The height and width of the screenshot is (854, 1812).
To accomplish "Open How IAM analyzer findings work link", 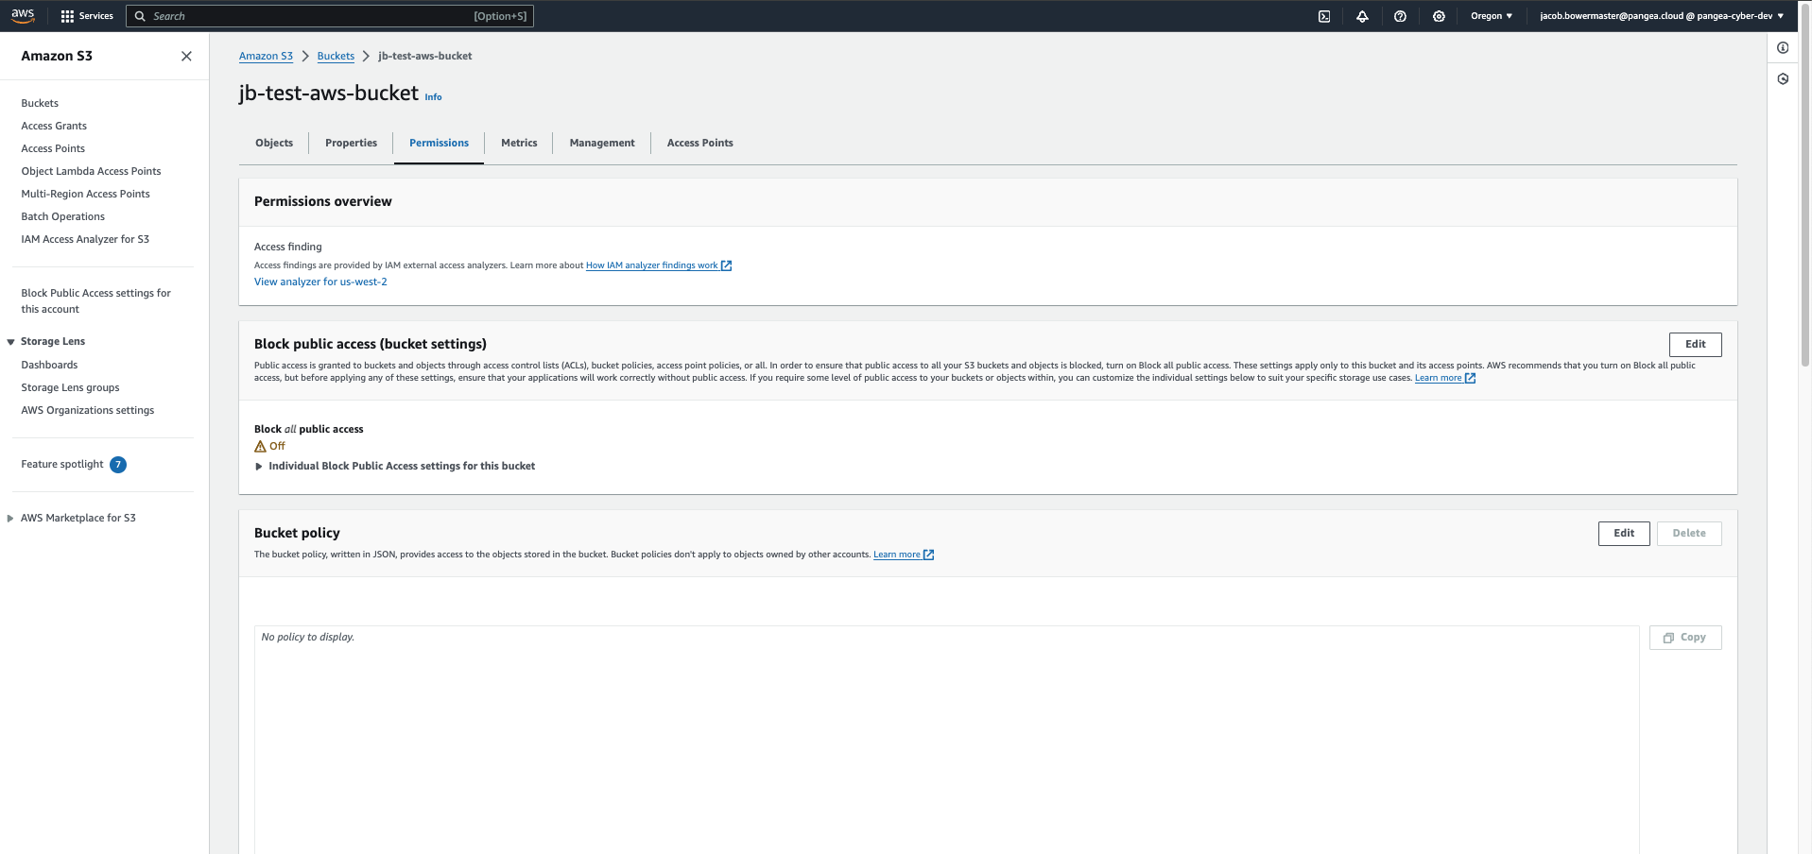I will pos(651,265).
